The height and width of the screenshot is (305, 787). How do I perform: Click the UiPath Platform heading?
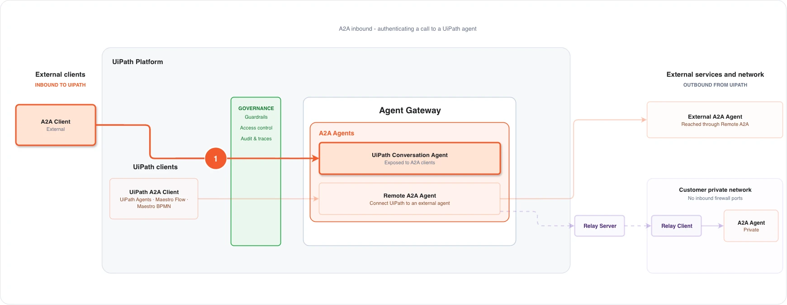click(x=137, y=62)
